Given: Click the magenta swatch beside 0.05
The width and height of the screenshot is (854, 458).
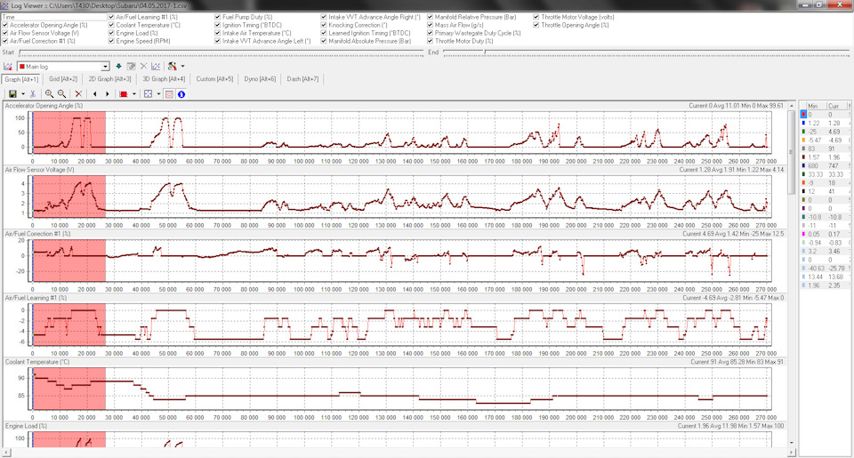Looking at the screenshot, I should 802,234.
